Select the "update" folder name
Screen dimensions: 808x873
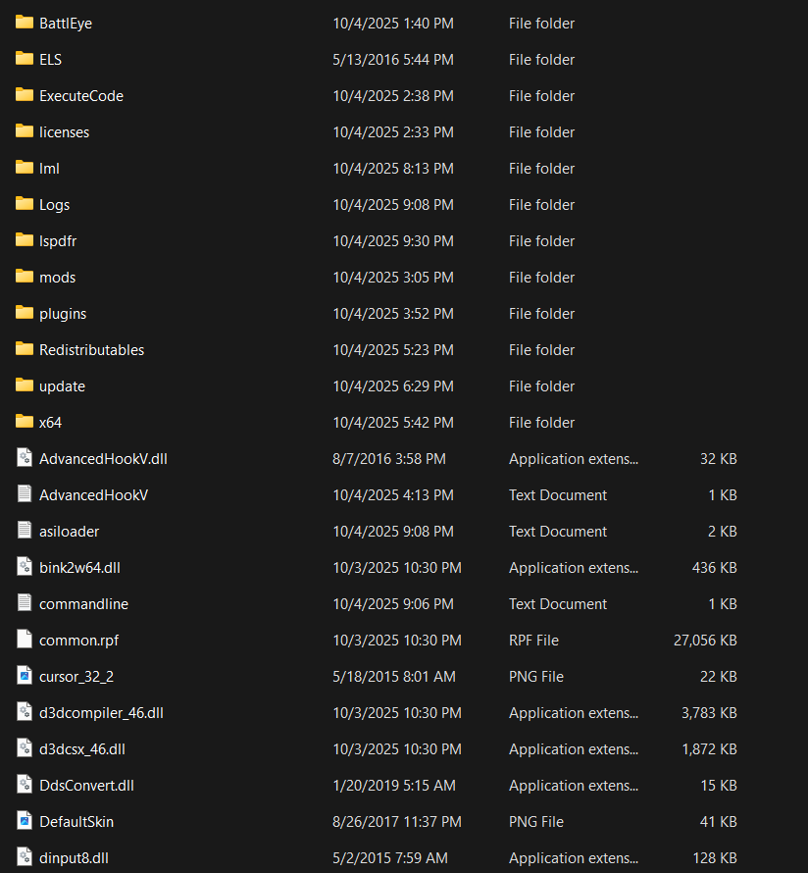(x=63, y=385)
